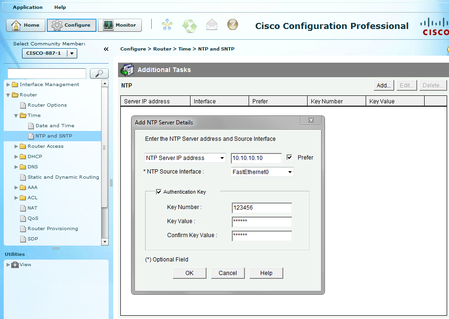Open the Home view
449x319 pixels.
tap(26, 25)
